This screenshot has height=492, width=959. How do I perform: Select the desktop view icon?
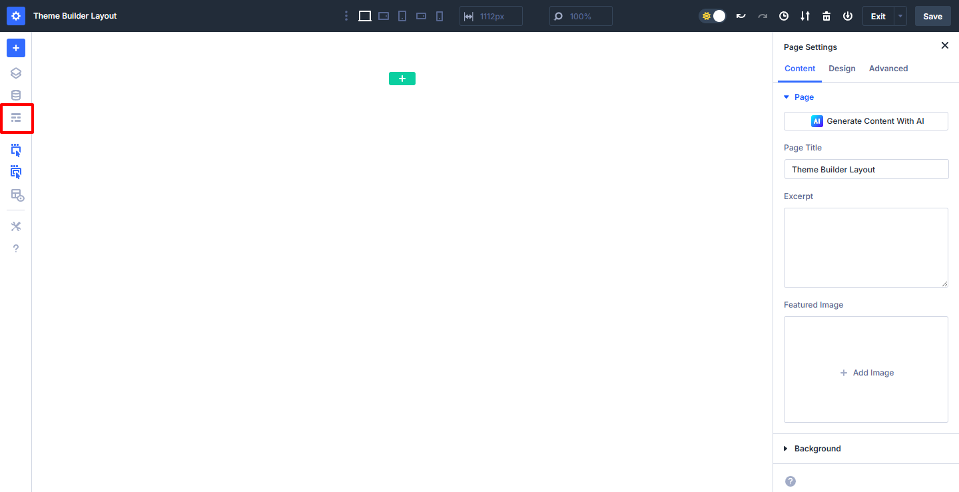click(365, 16)
